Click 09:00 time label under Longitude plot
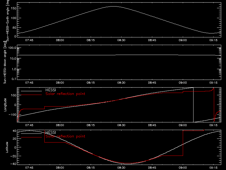Screen dimensions: 226x170 (183, 125)
